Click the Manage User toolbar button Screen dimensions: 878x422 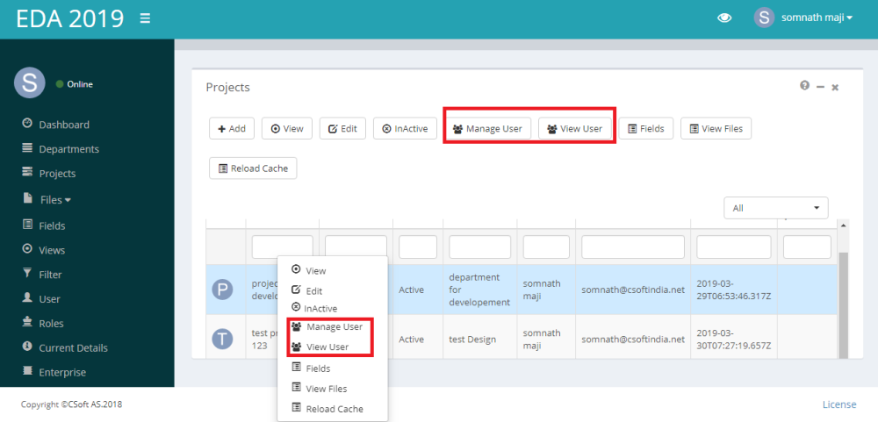click(487, 128)
